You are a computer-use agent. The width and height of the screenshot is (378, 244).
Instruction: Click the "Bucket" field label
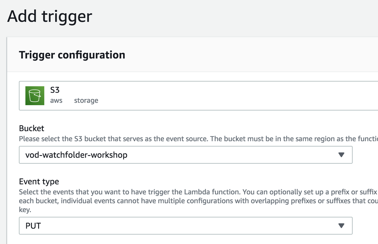point(32,128)
